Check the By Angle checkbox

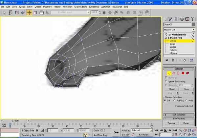(166, 85)
